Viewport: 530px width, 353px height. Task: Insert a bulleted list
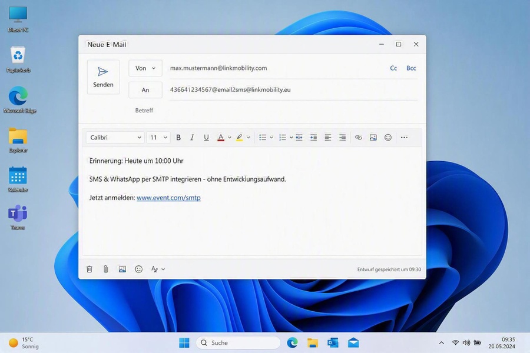tap(263, 138)
